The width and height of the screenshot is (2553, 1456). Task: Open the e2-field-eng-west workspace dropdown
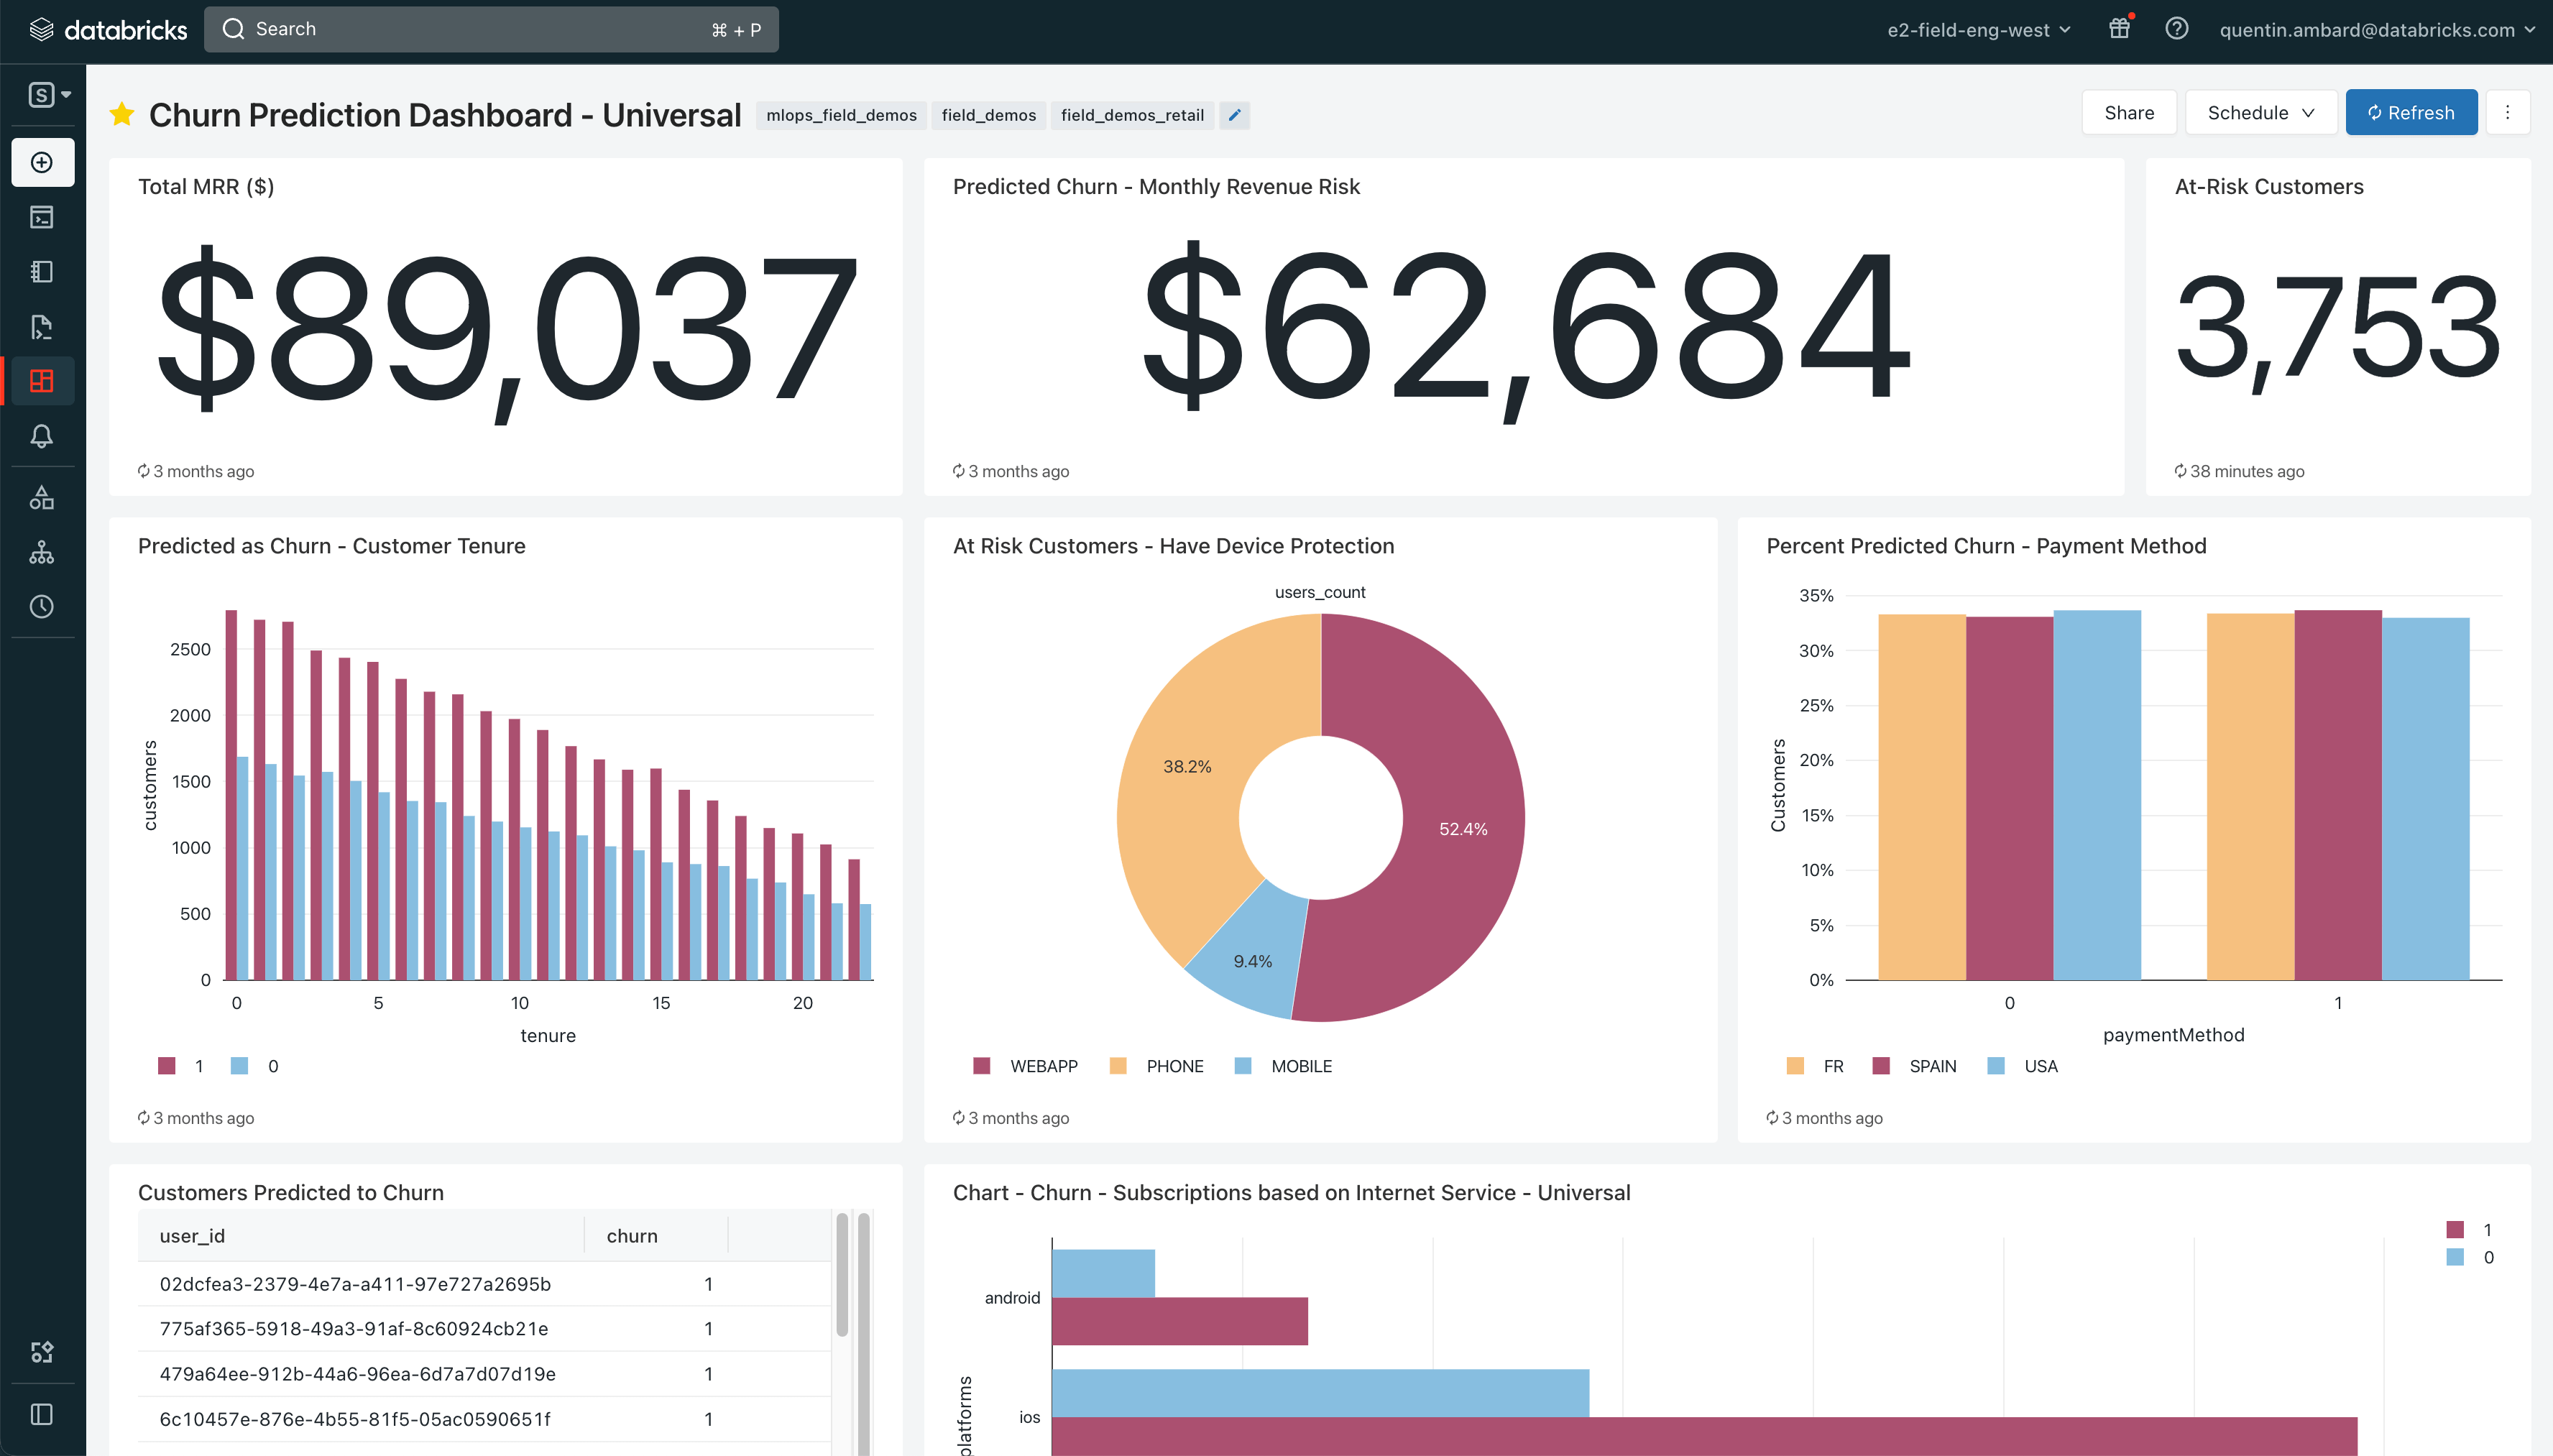(1978, 30)
